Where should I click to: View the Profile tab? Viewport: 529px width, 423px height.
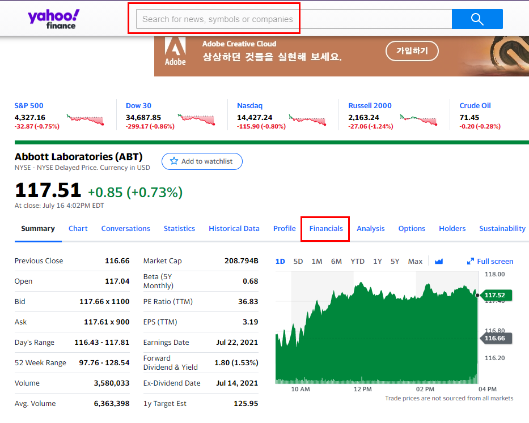(x=285, y=229)
